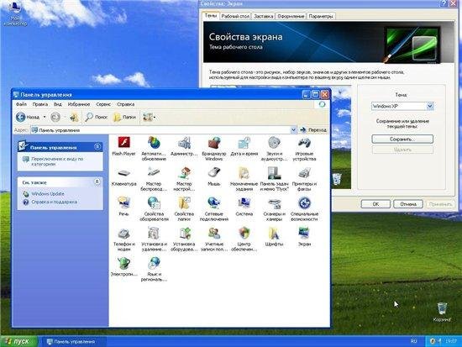The image size is (462, 347).
Task: Open the Справка menu
Action: point(126,104)
